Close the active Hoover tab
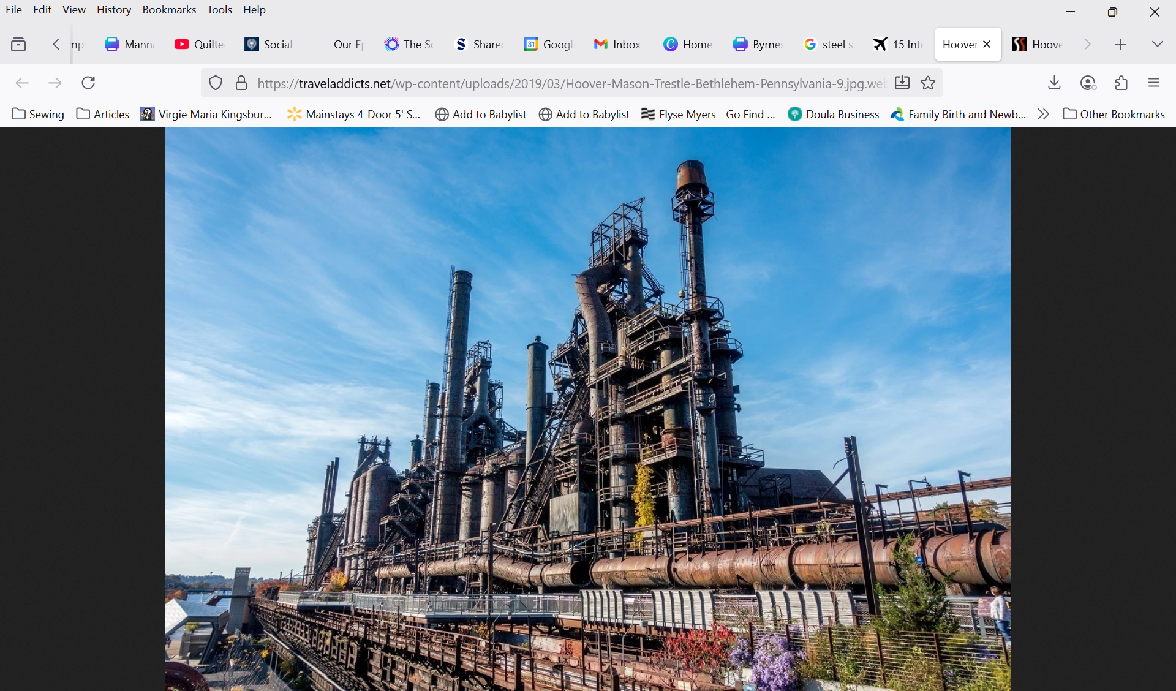Image resolution: width=1176 pixels, height=691 pixels. pyautogui.click(x=987, y=44)
